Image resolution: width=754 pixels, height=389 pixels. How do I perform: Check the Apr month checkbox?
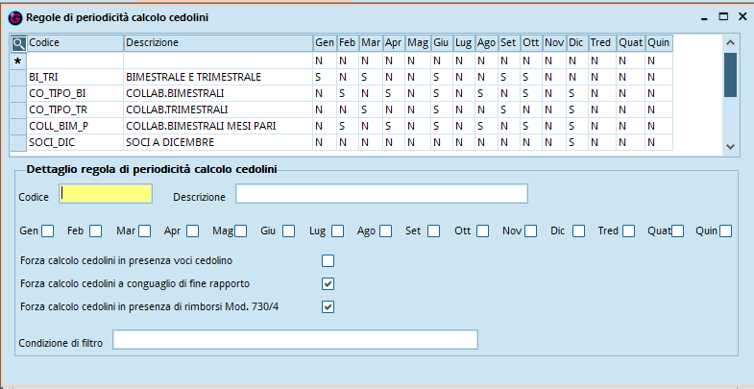click(x=192, y=231)
